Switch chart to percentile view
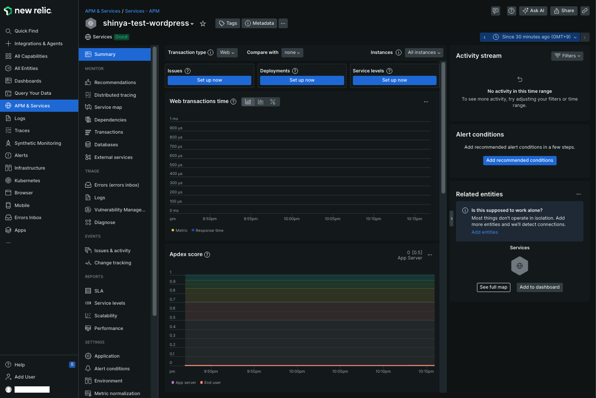Image resolution: width=596 pixels, height=398 pixels. (273, 102)
